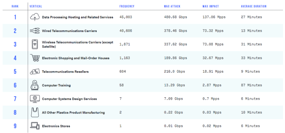Click the plastic bag icon for Plastics Manufacturing
The width and height of the screenshot is (285, 133).
point(35,112)
